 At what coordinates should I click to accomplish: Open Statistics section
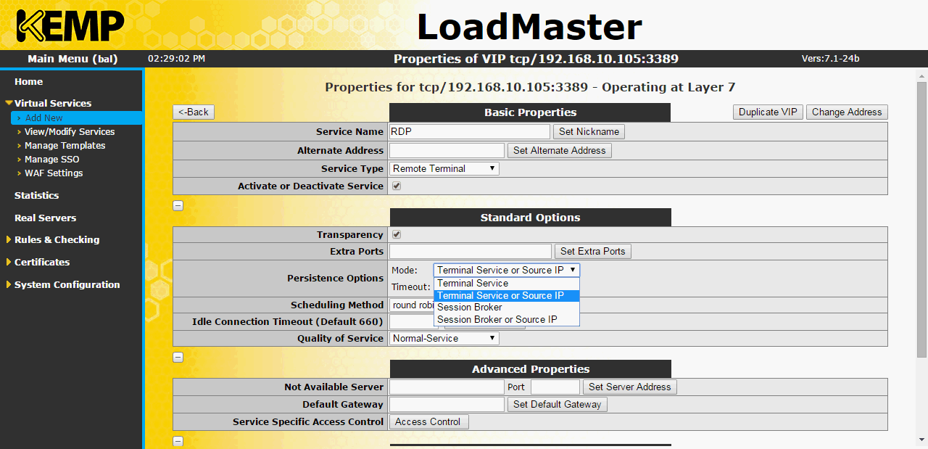coord(37,196)
